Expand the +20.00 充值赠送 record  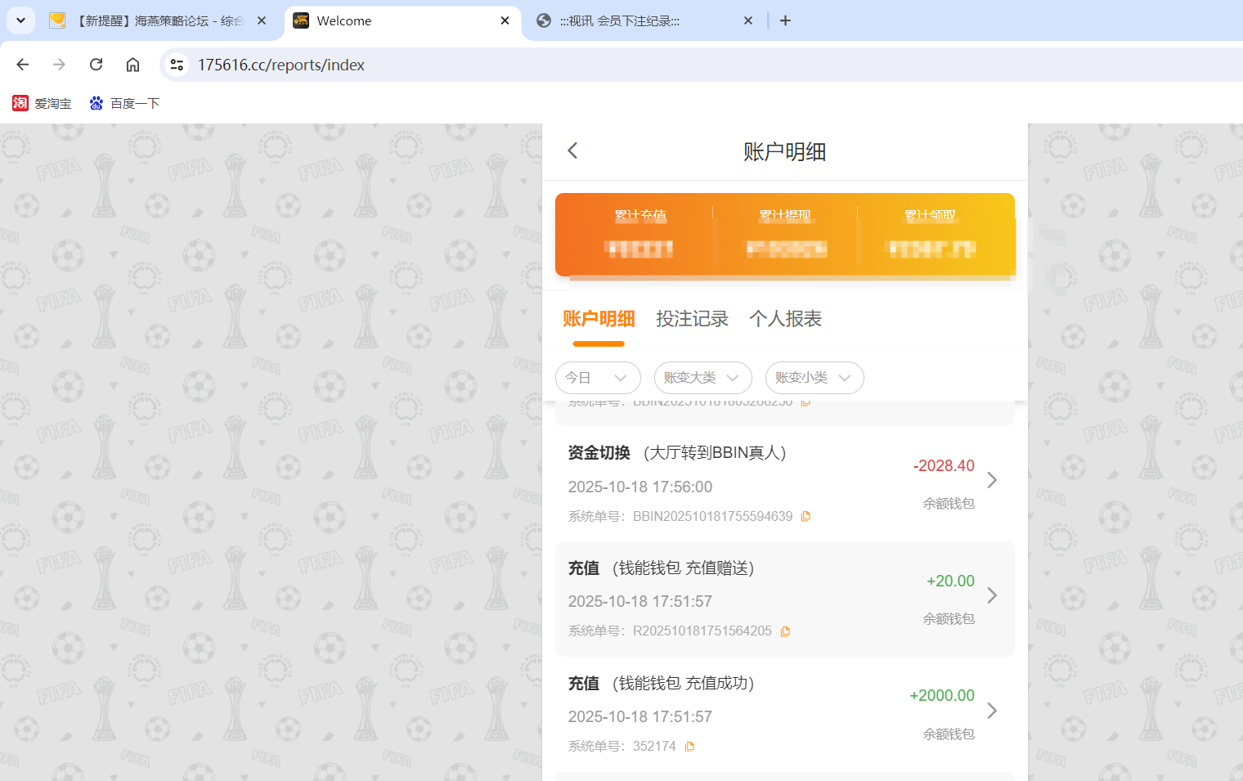click(x=992, y=596)
